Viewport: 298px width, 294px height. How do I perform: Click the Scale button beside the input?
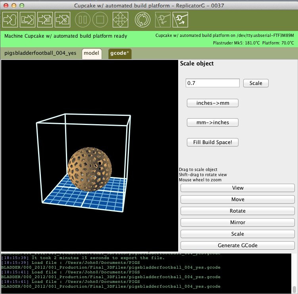(256, 83)
